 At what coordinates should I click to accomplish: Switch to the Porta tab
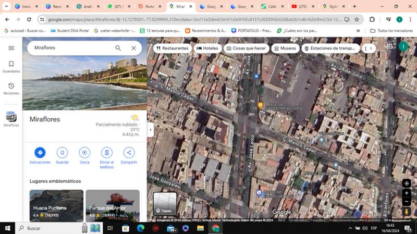coord(150,6)
